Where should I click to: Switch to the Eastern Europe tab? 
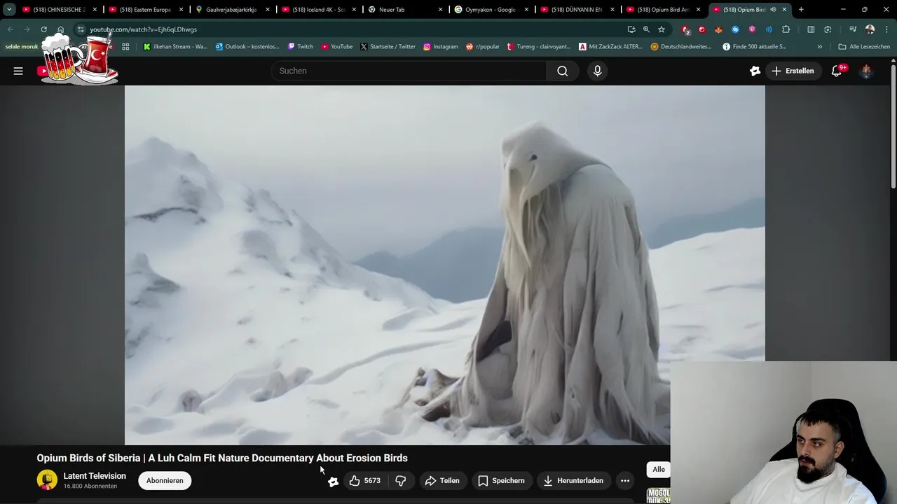144,10
